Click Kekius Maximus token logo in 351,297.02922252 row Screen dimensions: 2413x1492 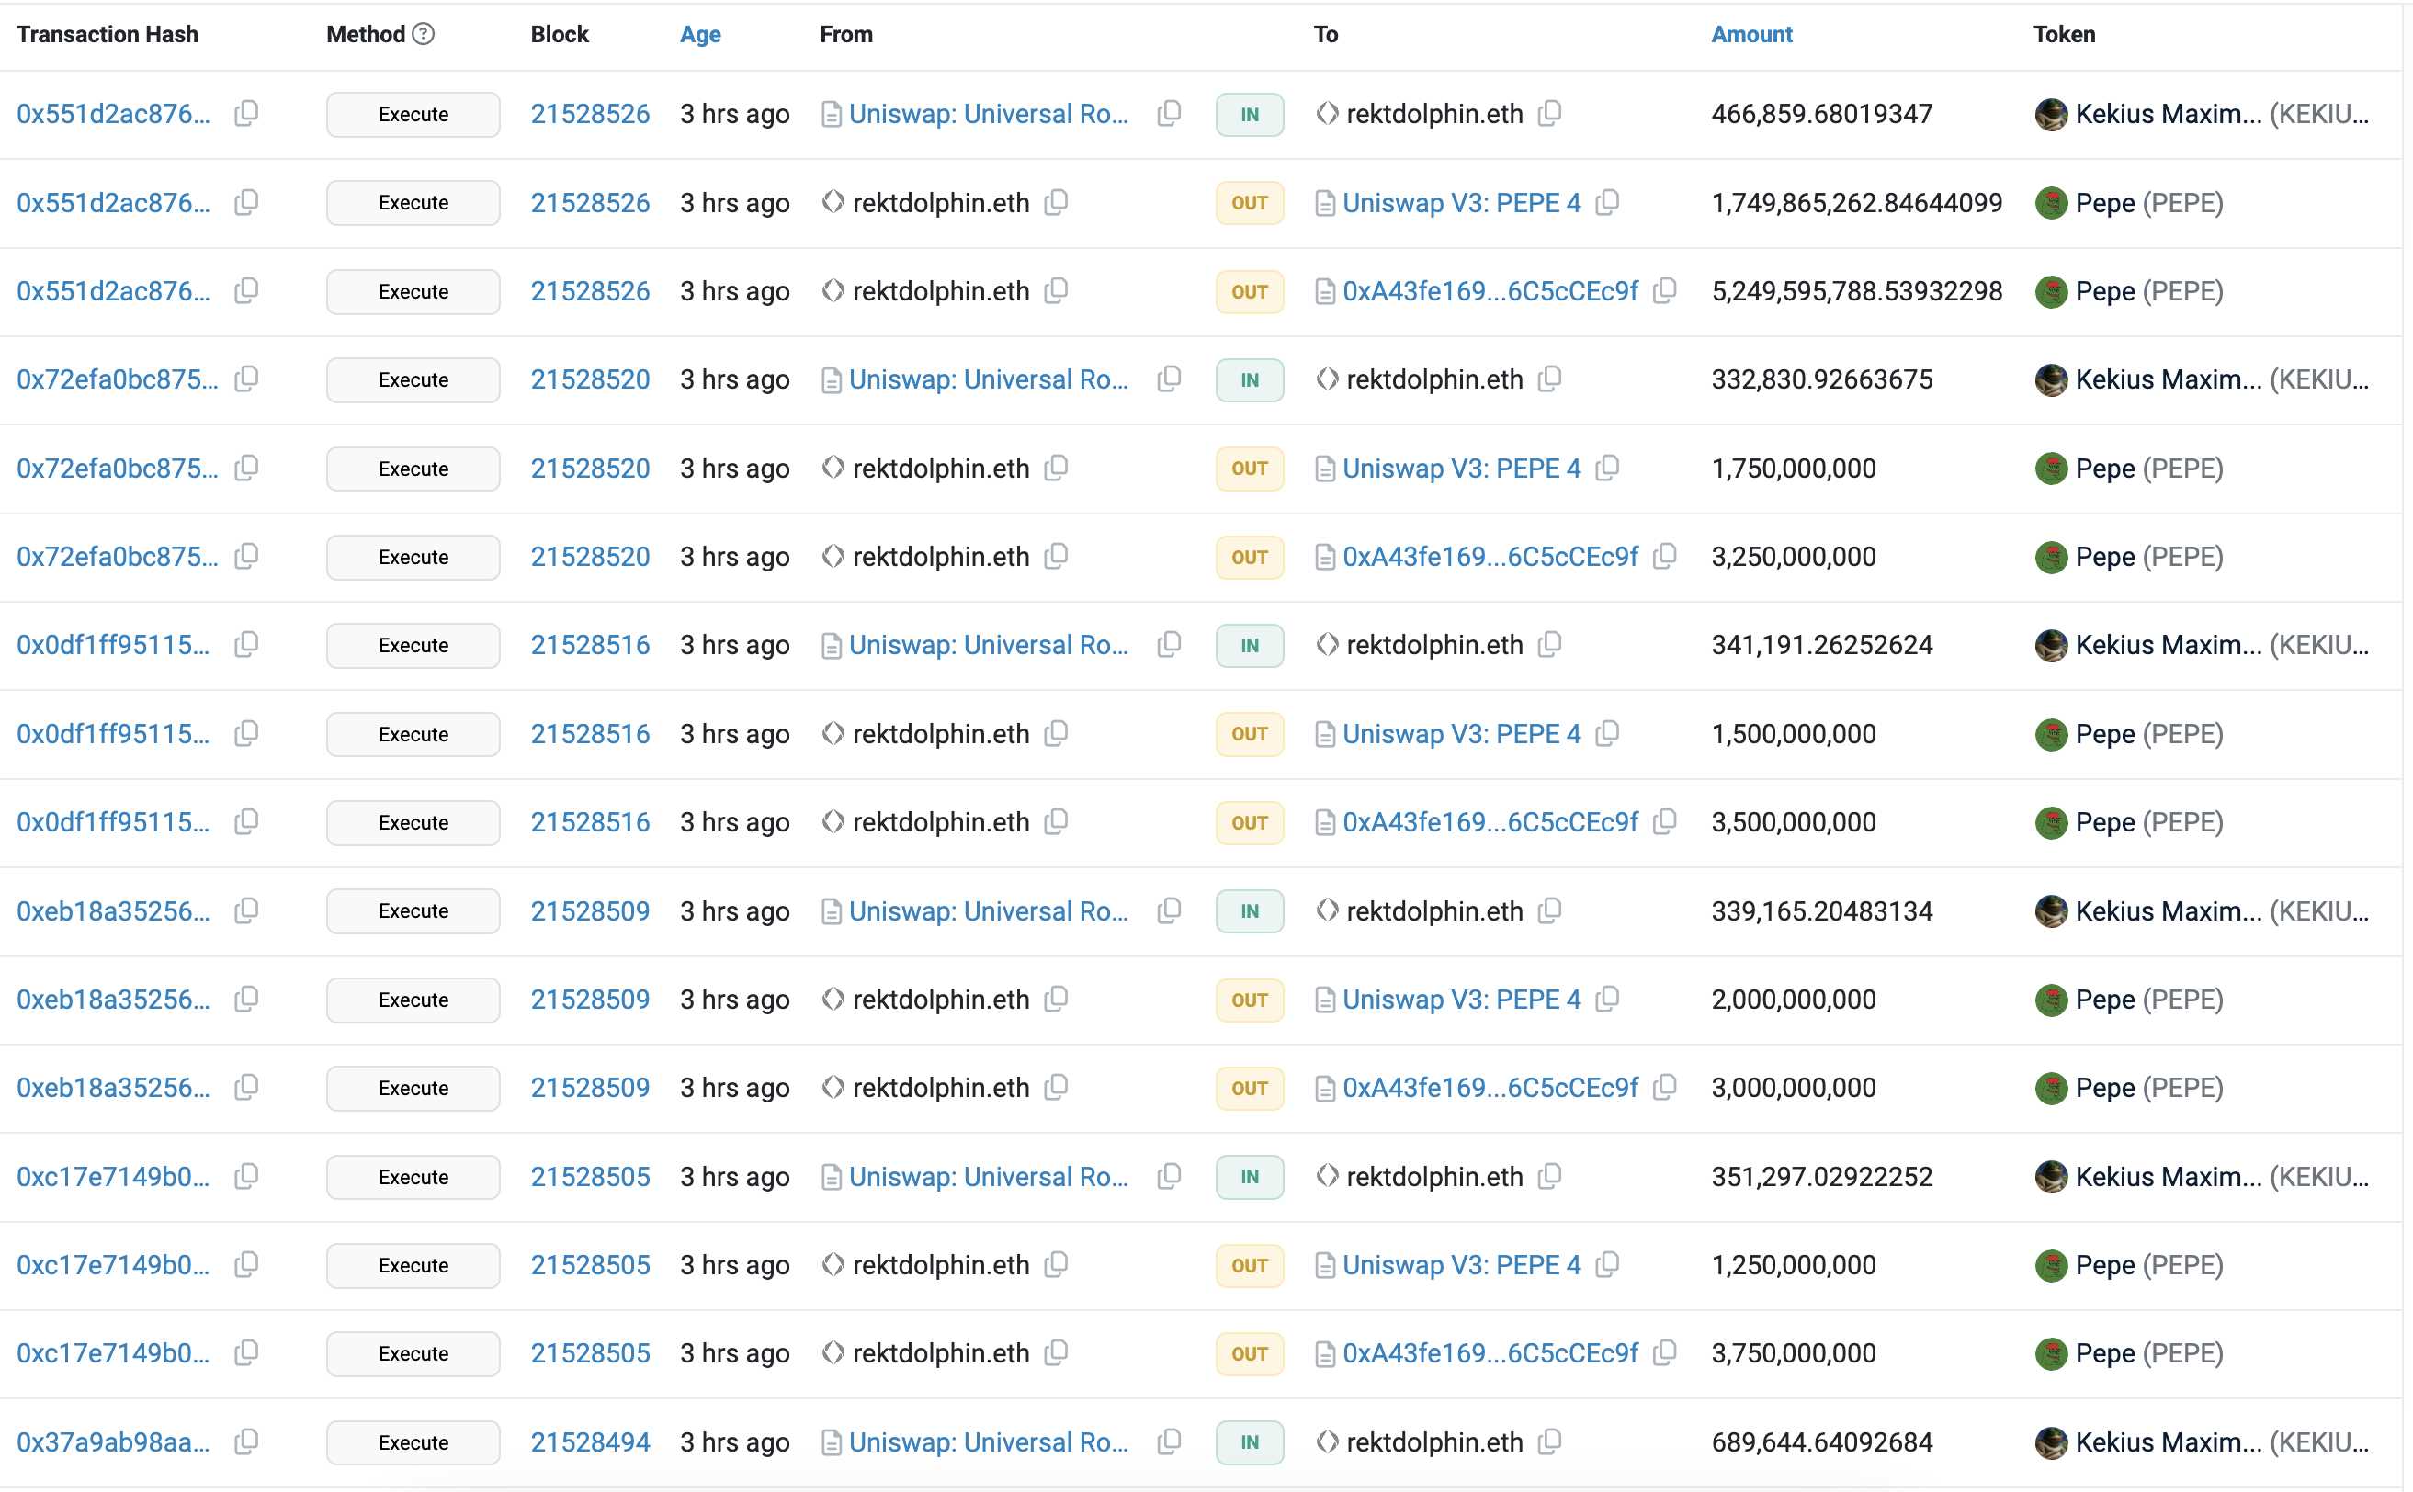(2052, 1177)
